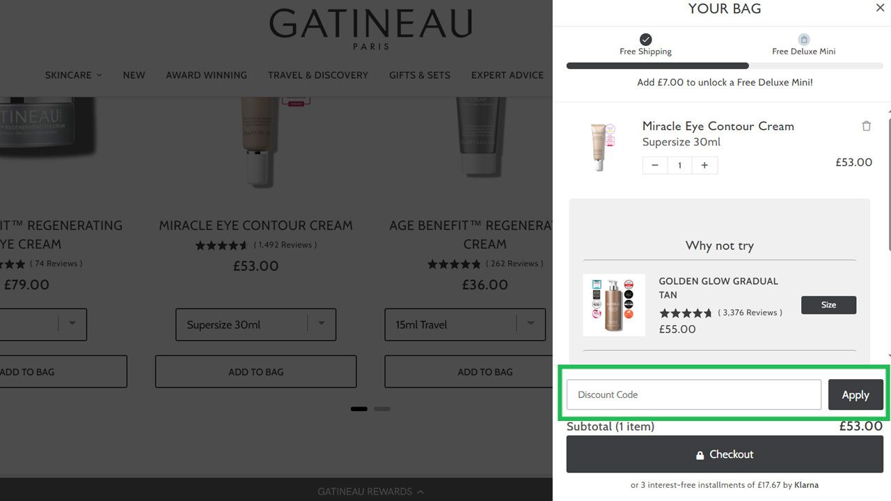Open the Gatineau Paris logo homepage

pos(370,29)
